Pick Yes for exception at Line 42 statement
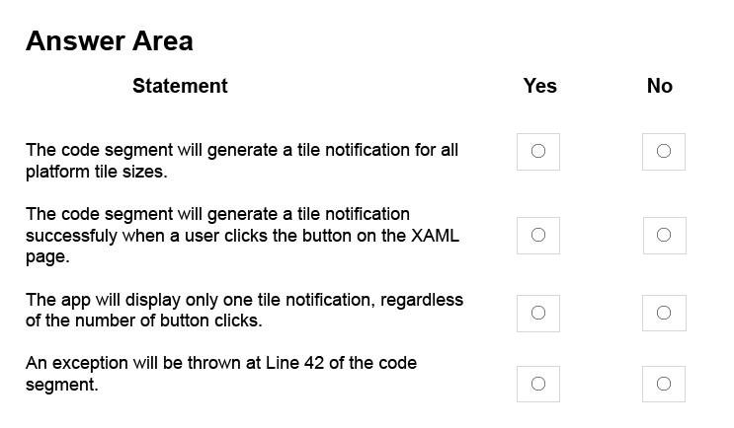This screenshot has width=734, height=428. [537, 384]
